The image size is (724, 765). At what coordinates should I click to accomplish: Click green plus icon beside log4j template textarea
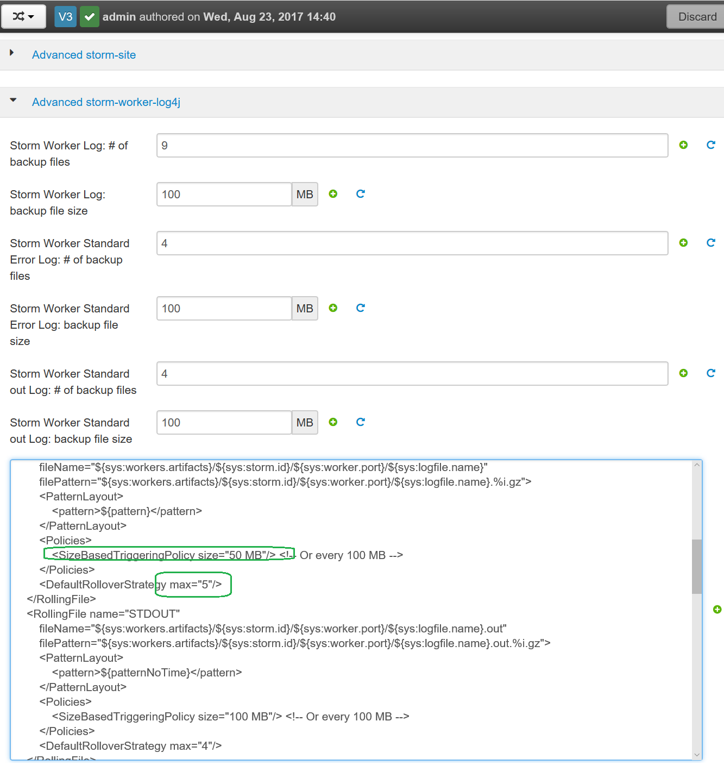717,610
